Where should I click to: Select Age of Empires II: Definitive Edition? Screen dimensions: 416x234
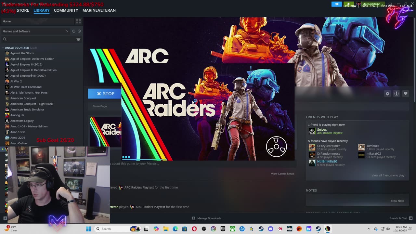point(33,70)
